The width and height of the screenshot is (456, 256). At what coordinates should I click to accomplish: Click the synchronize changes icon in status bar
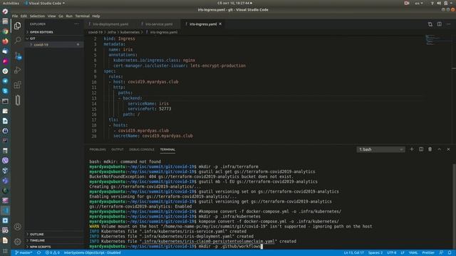pyautogui.click(x=38, y=253)
